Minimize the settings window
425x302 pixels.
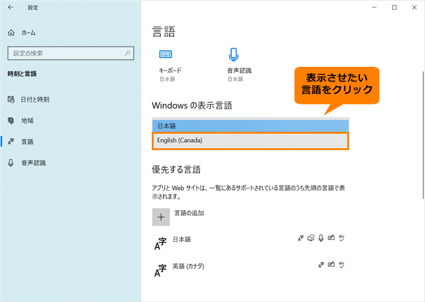[x=375, y=7]
